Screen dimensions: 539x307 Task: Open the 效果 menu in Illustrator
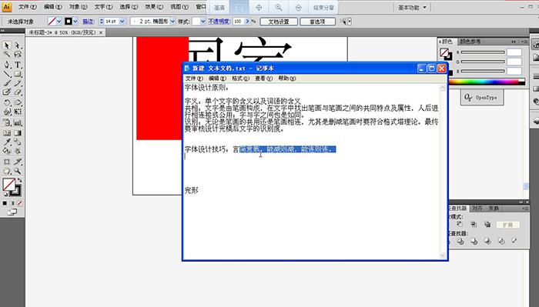coord(154,7)
